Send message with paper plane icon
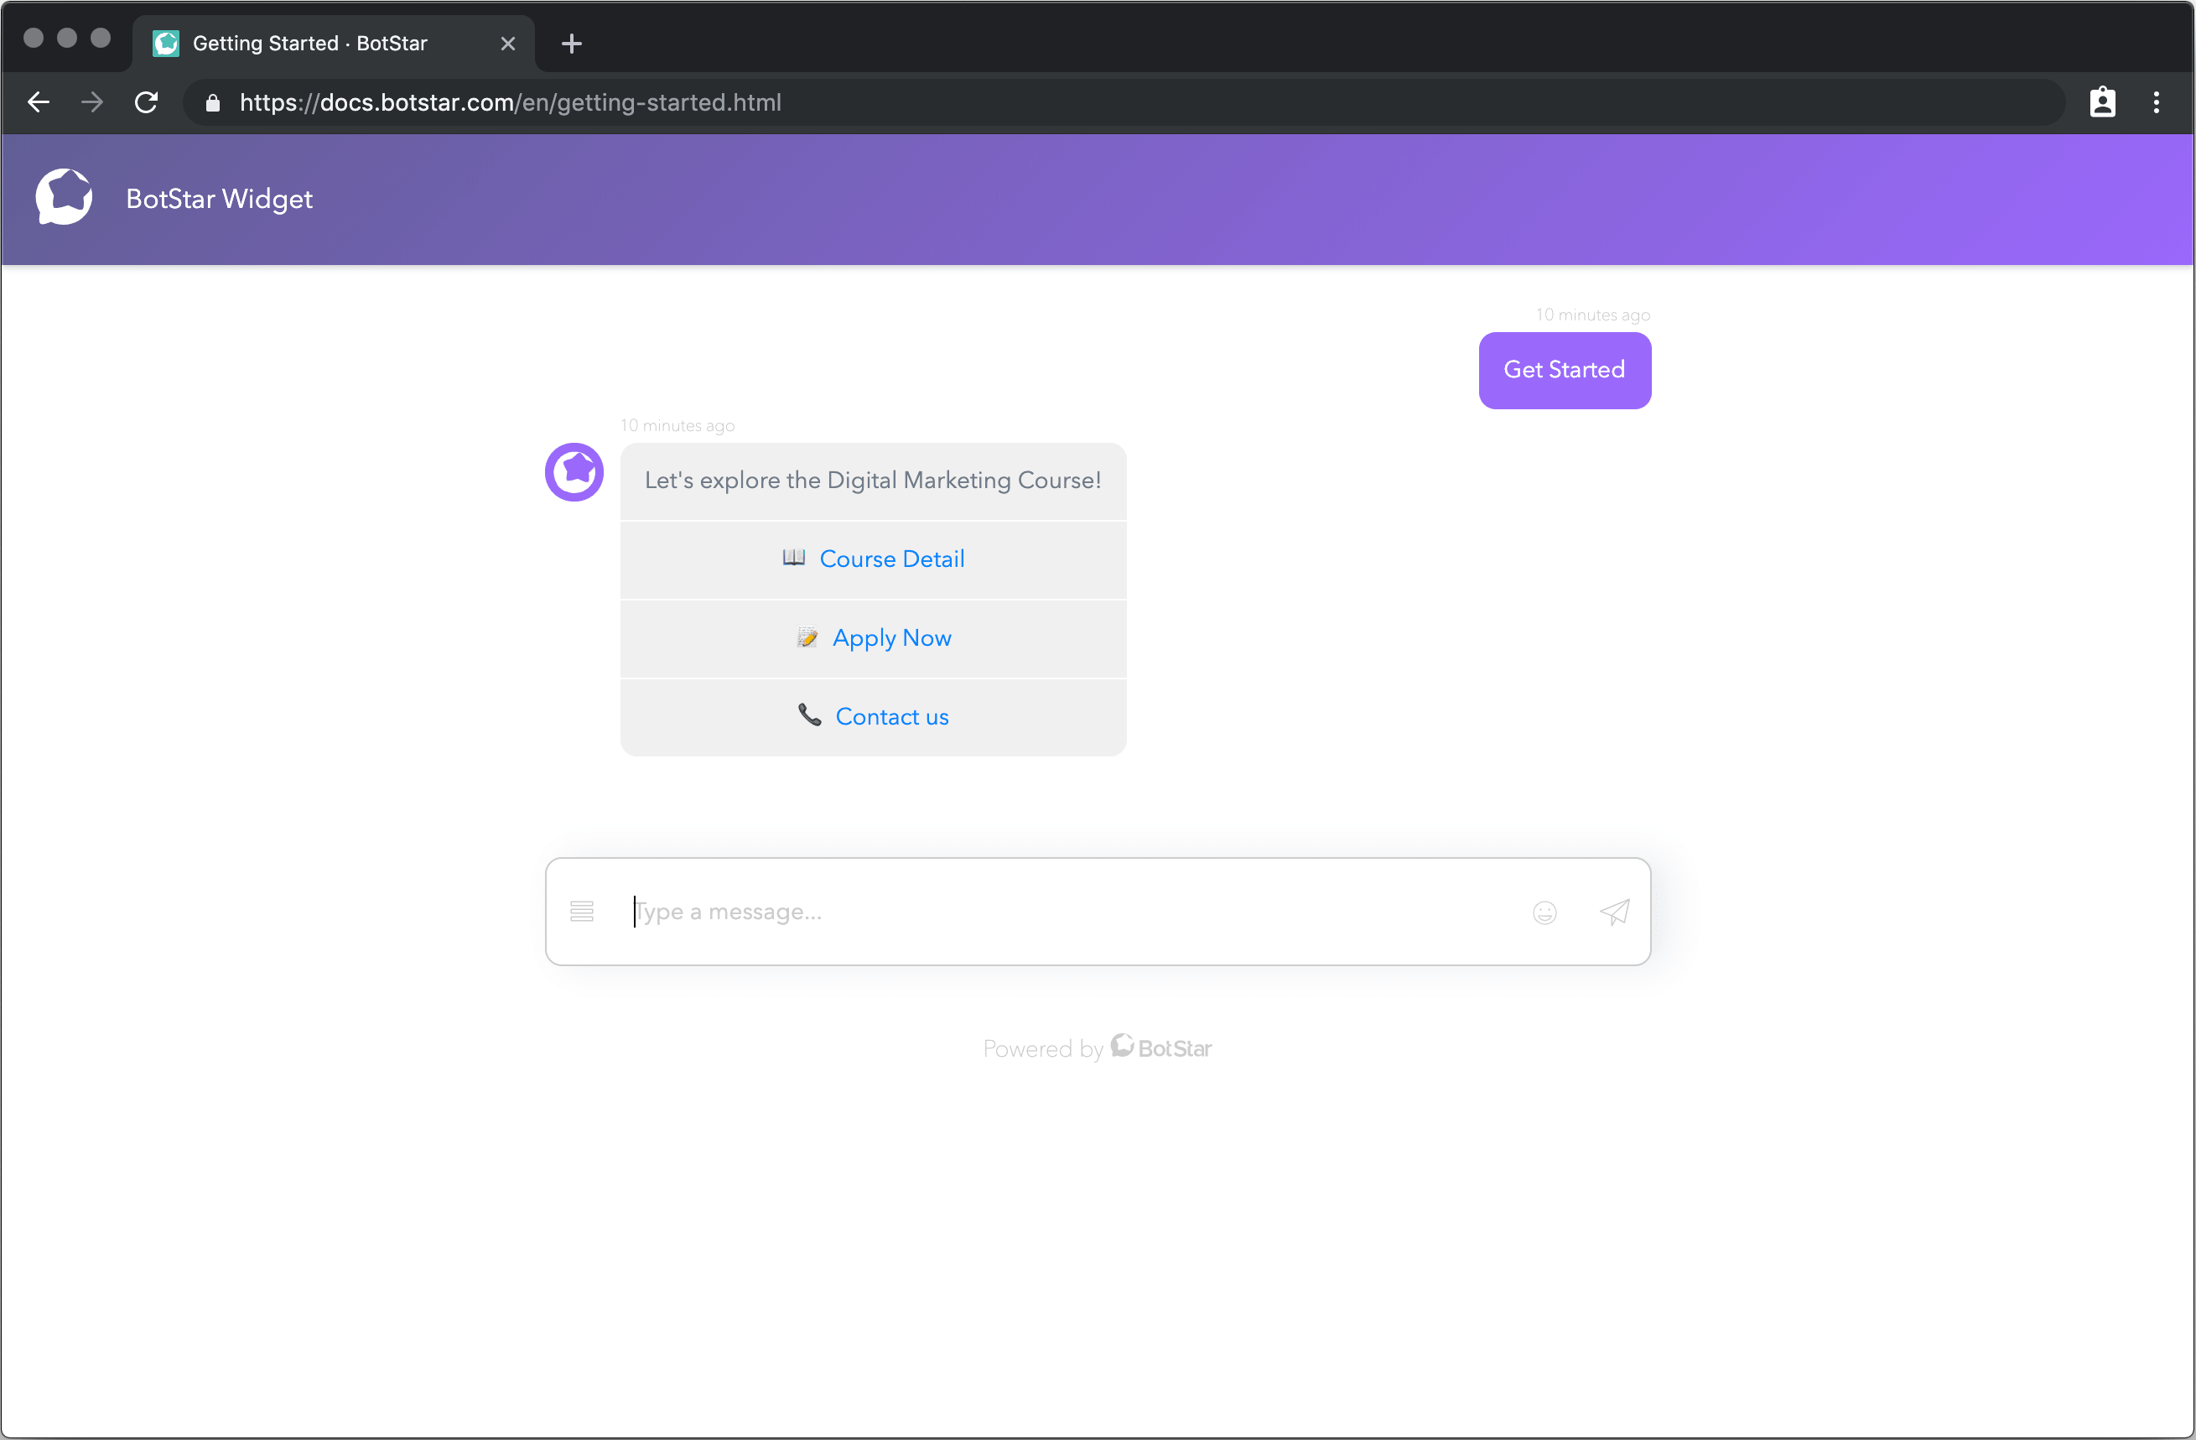Viewport: 2196px width, 1440px height. click(1615, 912)
